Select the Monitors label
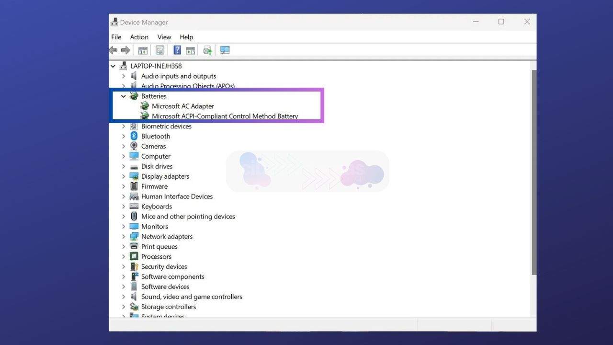Image resolution: width=613 pixels, height=345 pixels. [x=155, y=227]
